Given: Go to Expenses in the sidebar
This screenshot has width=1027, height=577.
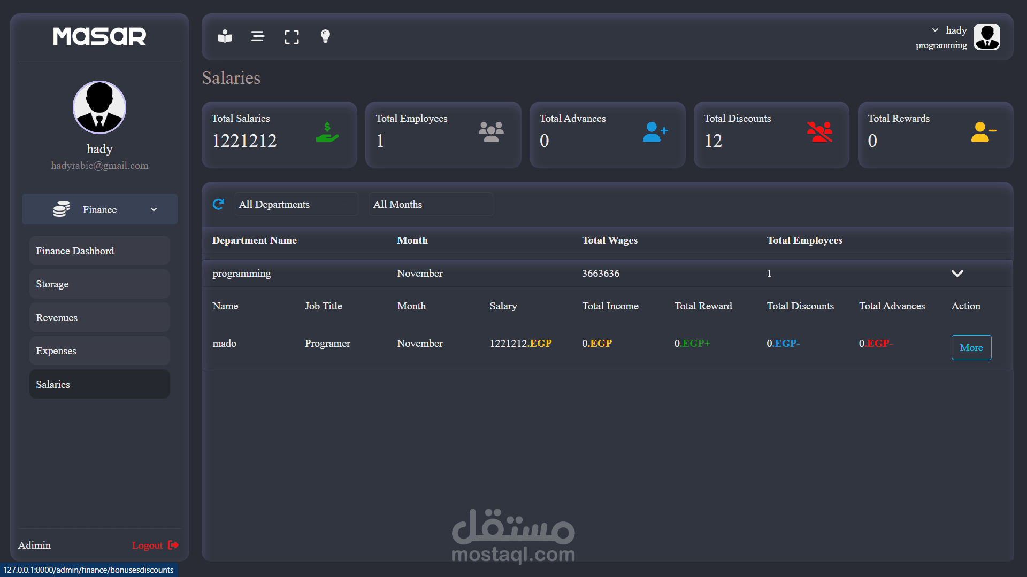Looking at the screenshot, I should coord(99,351).
